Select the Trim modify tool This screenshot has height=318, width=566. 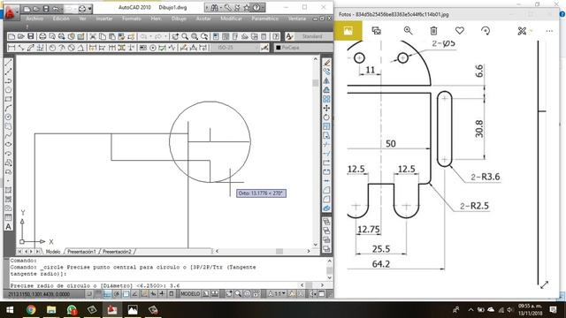(326, 145)
